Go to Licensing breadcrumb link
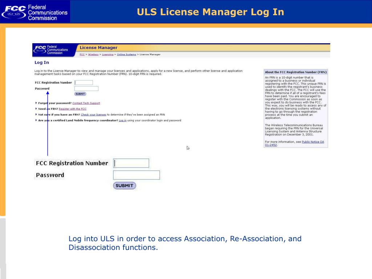This screenshot has height=279, width=372. point(108,54)
